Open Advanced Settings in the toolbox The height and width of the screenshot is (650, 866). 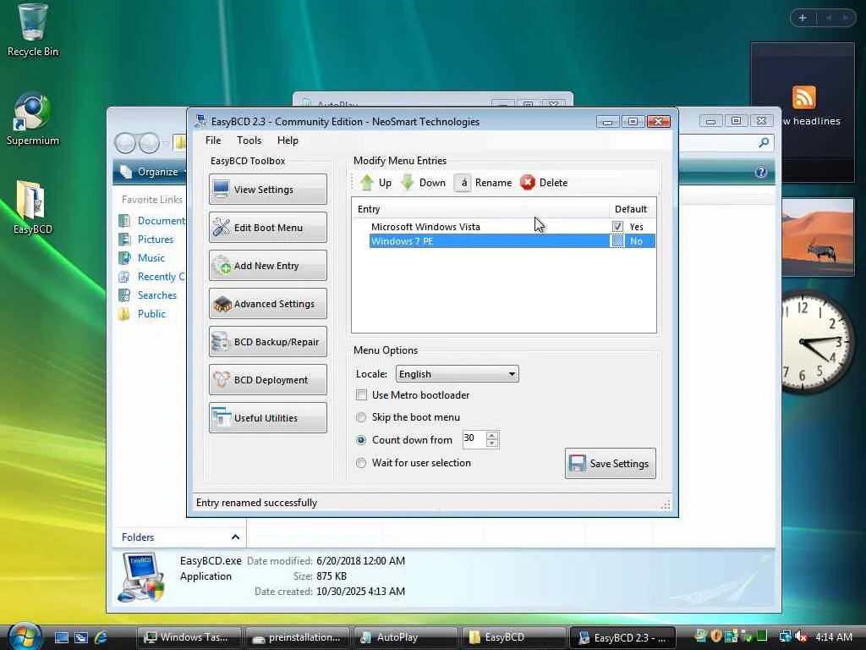coord(268,304)
